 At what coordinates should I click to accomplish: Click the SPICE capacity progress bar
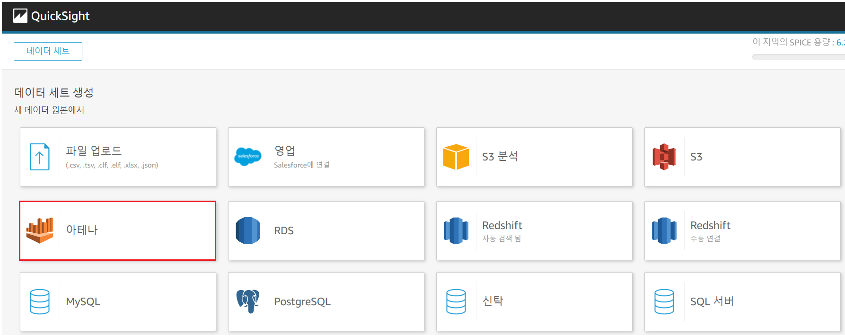click(x=798, y=57)
